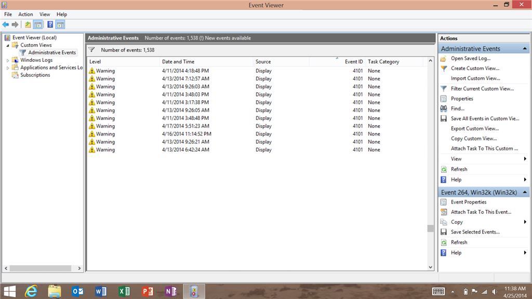The height and width of the screenshot is (299, 532).
Task: Open the Action menu
Action: pyautogui.click(x=25, y=14)
